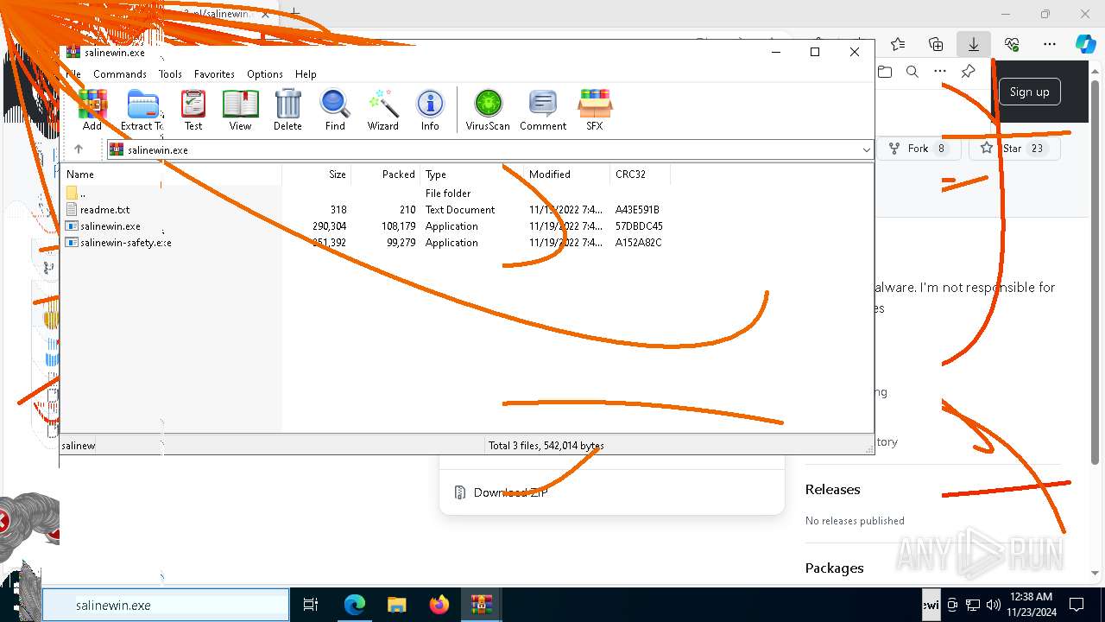Expand the archive path dropdown
1105x622 pixels.
click(x=866, y=150)
